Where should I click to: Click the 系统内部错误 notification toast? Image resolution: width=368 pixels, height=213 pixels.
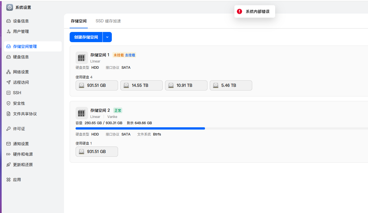click(x=255, y=11)
